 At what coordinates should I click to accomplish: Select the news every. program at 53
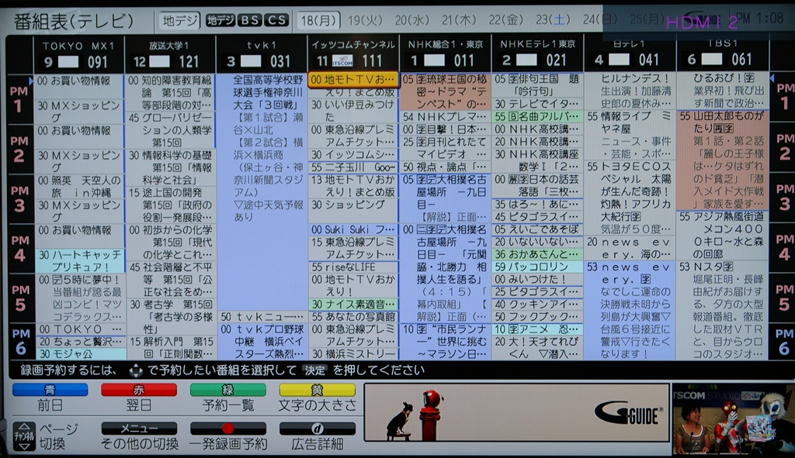[630, 310]
